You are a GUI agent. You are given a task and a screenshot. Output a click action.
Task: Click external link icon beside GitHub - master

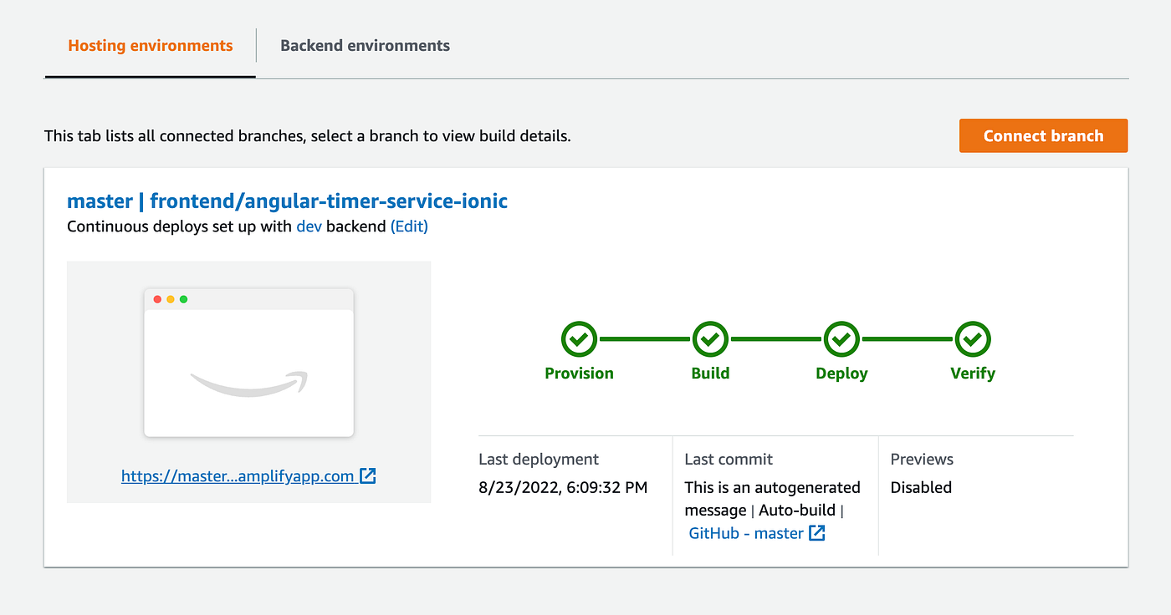pos(817,533)
